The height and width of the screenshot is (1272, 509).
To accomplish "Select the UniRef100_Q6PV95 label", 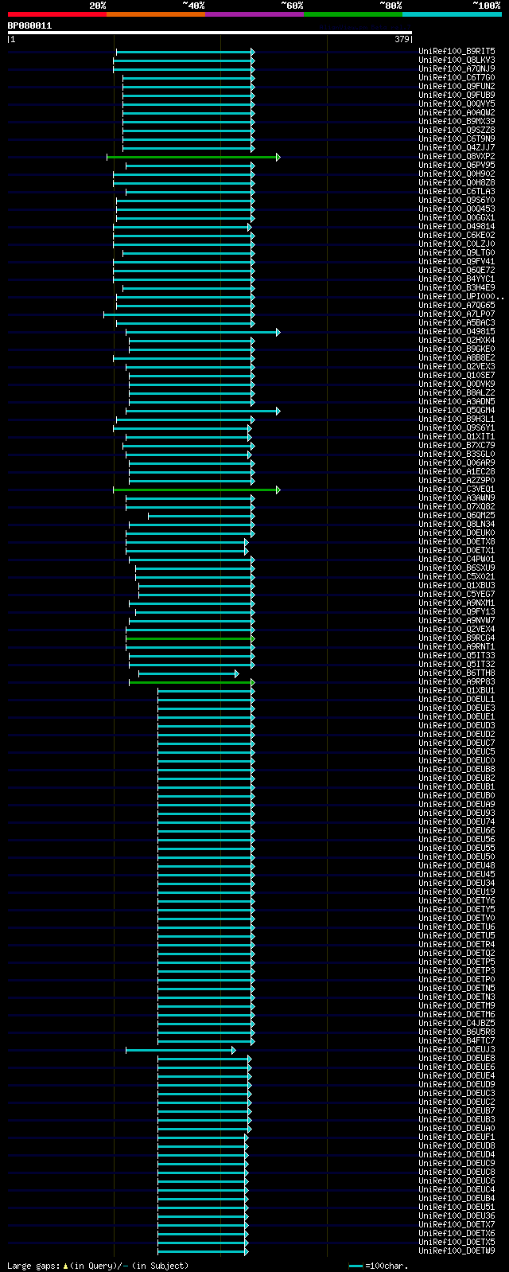I will point(457,166).
